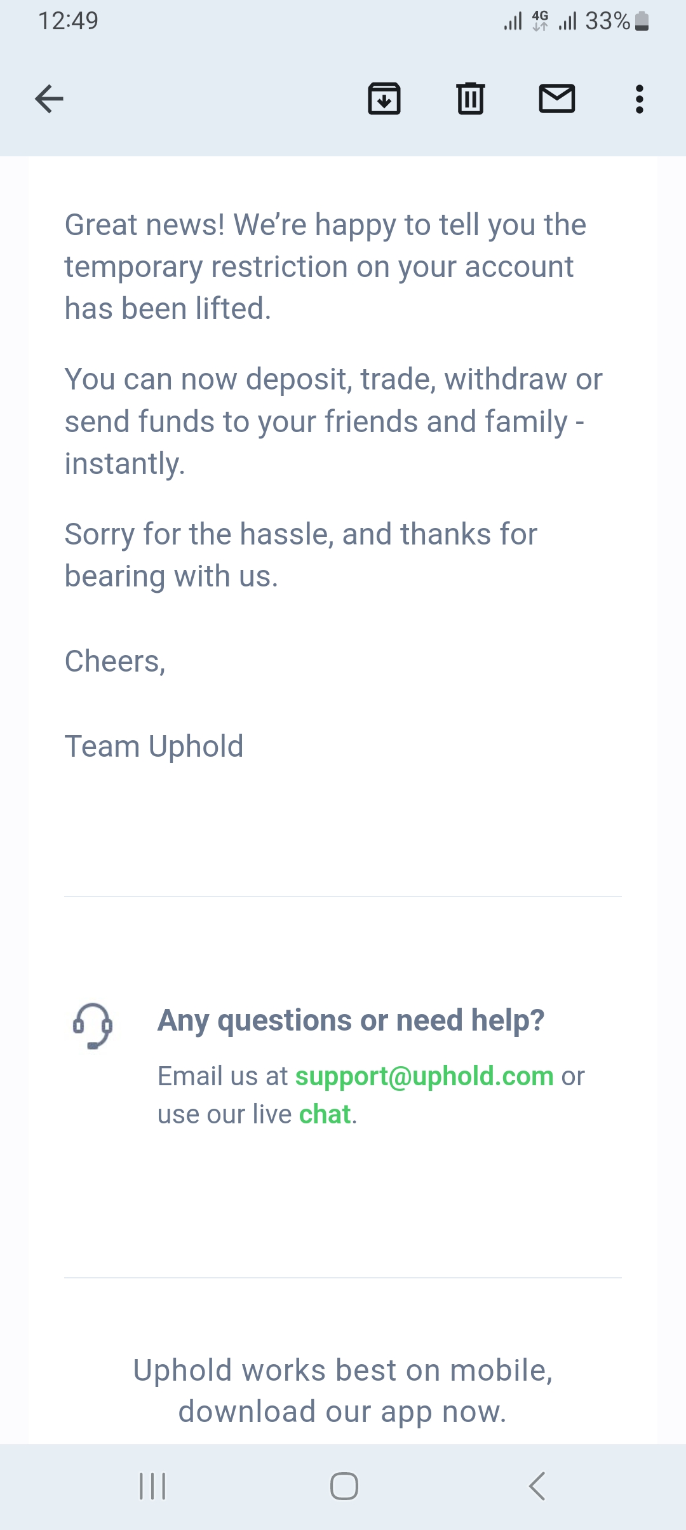This screenshot has width=686, height=1530.
Task: Open the live chat link
Action: (325, 1114)
